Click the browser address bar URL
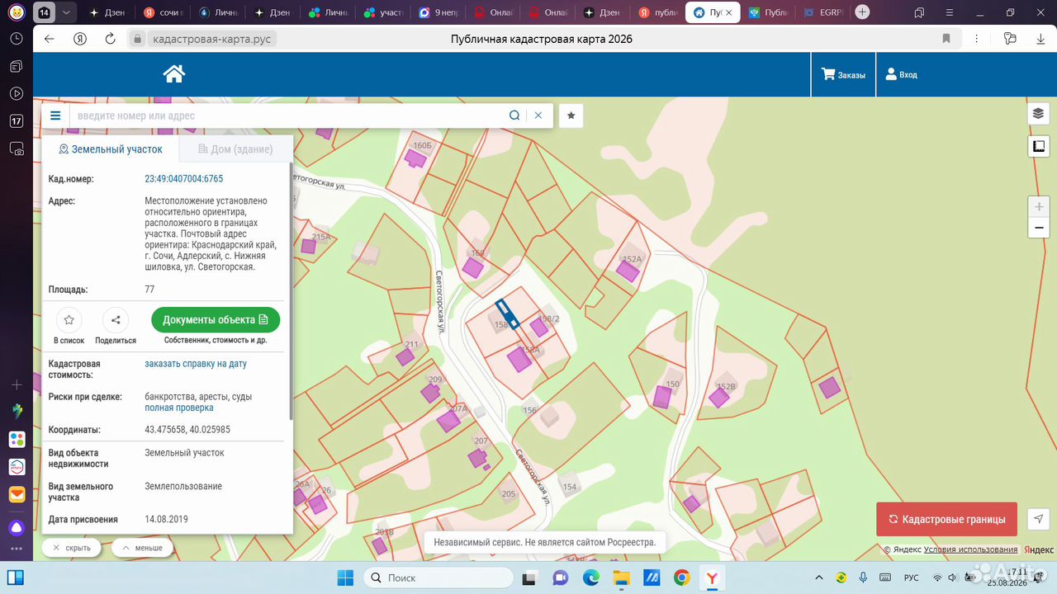 pyautogui.click(x=213, y=39)
